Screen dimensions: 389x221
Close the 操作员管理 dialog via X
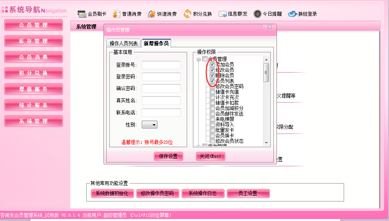click(269, 27)
